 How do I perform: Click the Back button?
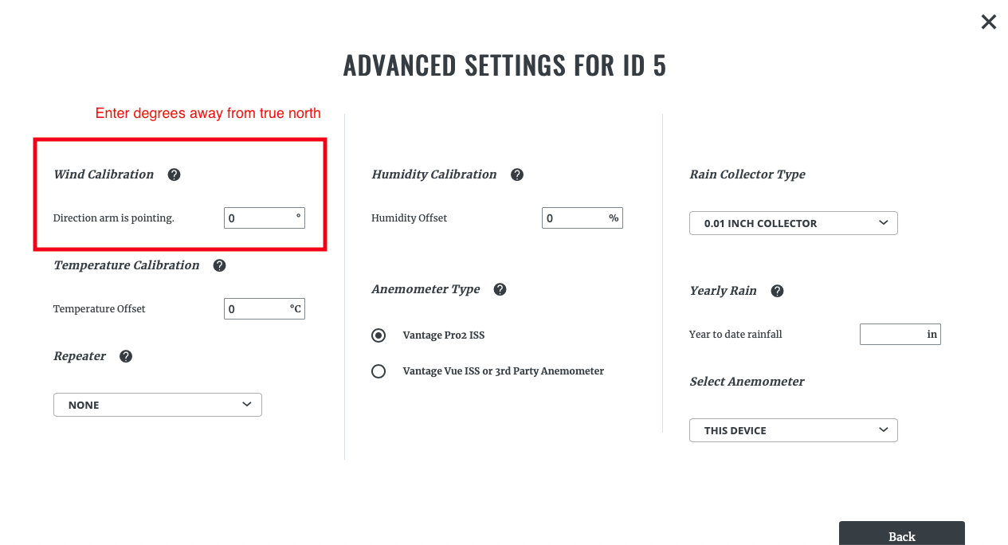point(902,534)
